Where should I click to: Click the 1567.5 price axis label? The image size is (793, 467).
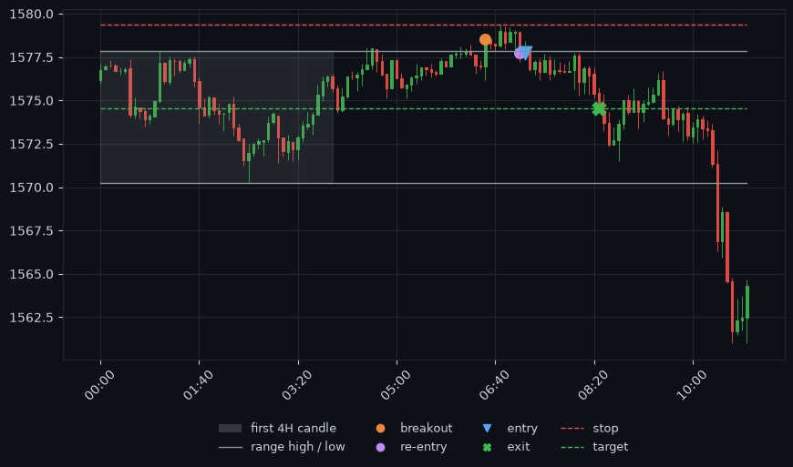pos(31,230)
